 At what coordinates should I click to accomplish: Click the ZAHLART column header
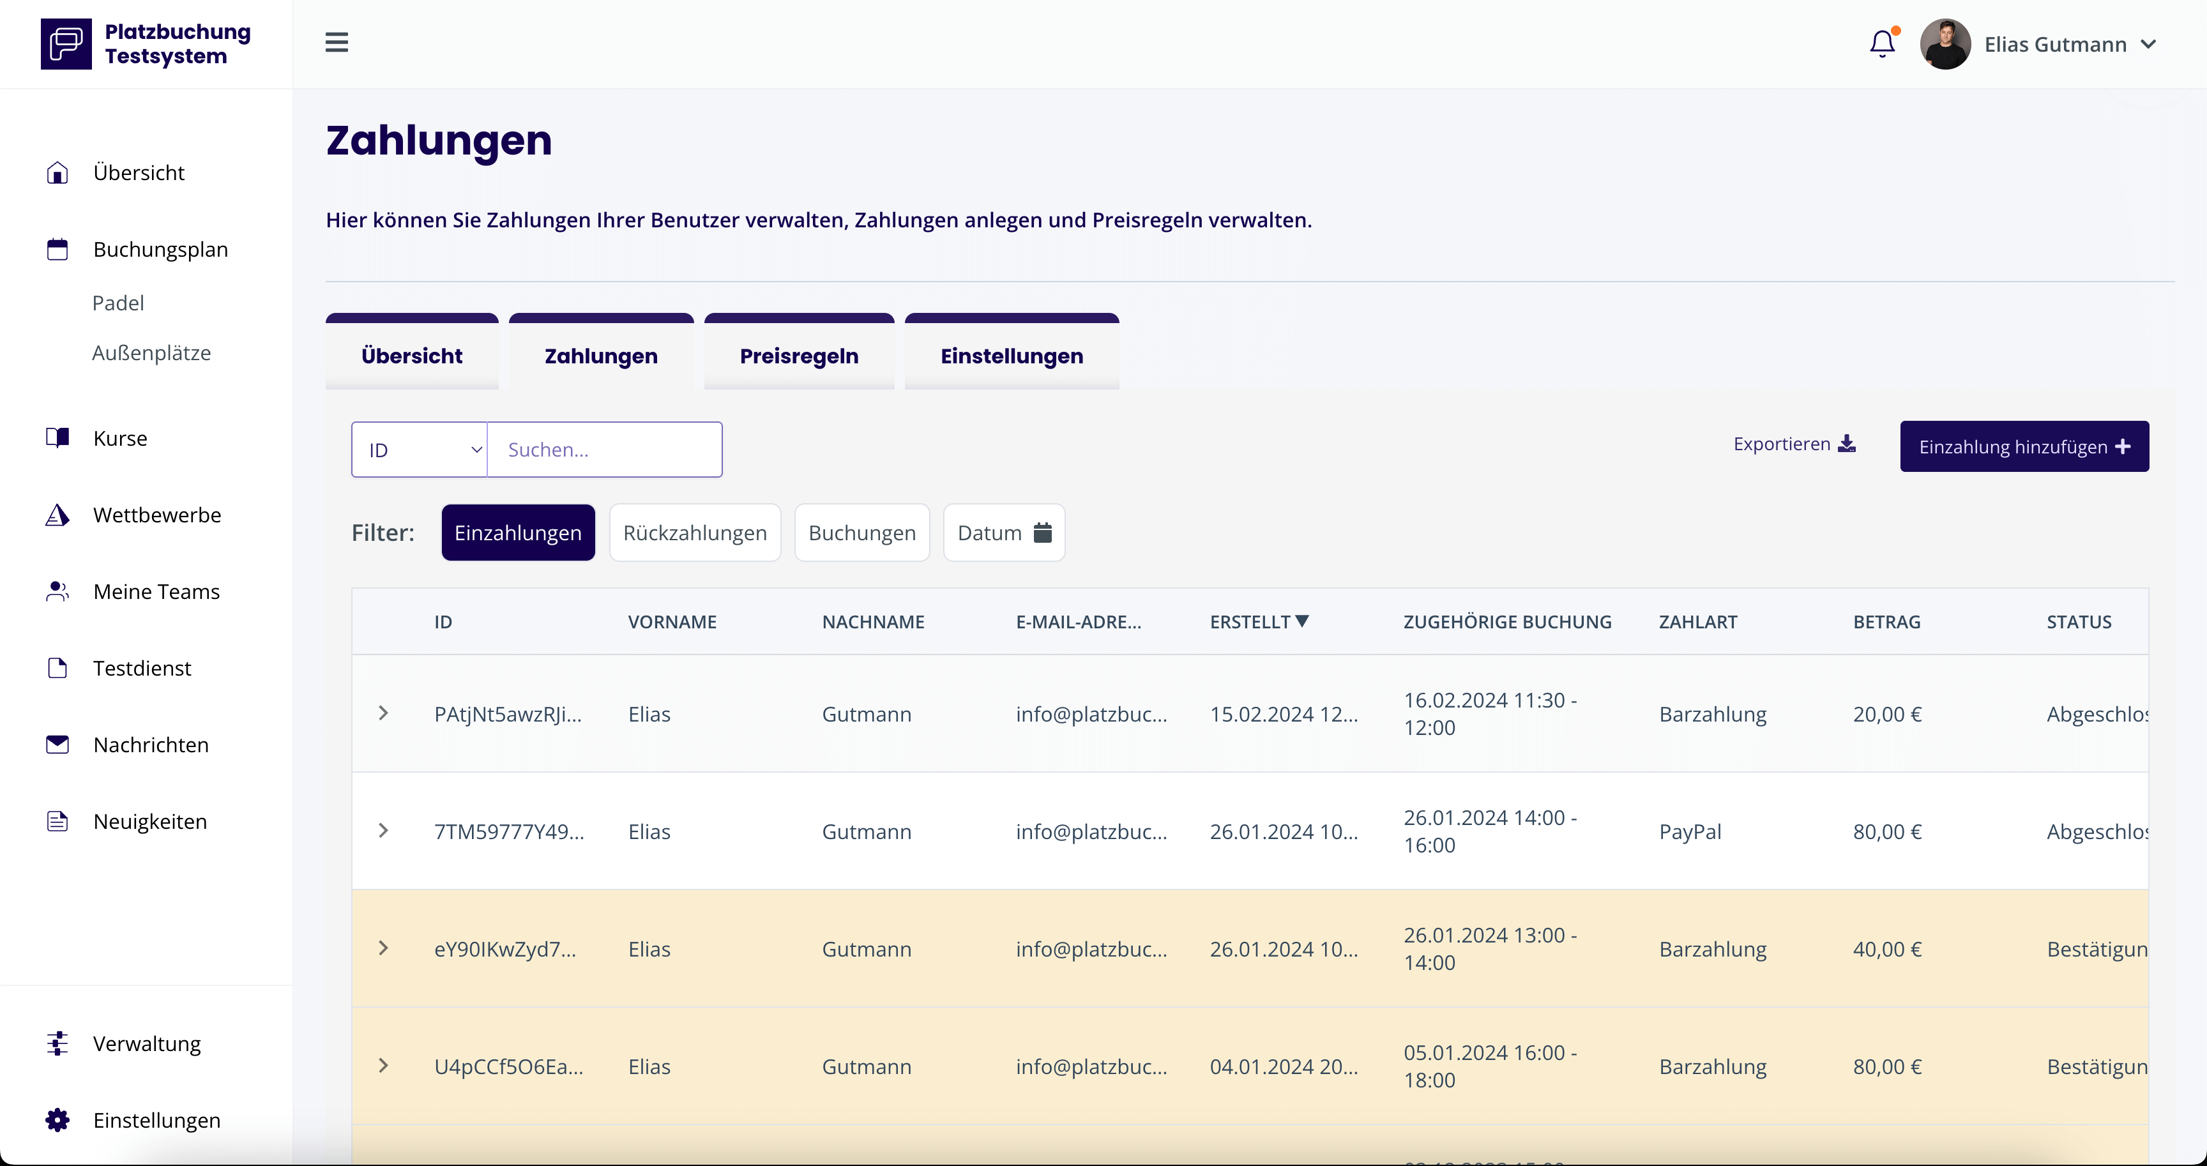[1698, 622]
